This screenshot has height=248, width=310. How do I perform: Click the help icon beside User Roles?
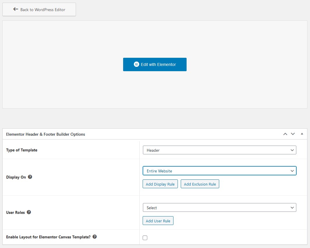(29, 212)
